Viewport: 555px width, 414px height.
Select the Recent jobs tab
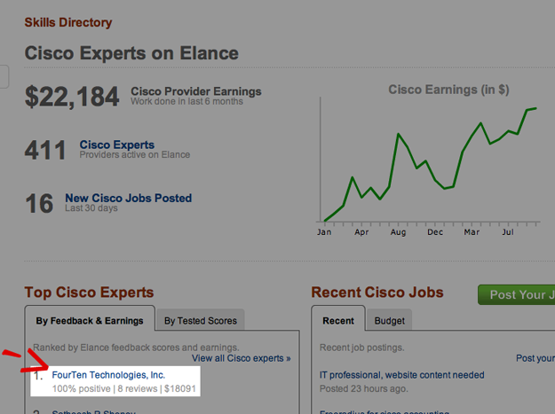(x=338, y=320)
